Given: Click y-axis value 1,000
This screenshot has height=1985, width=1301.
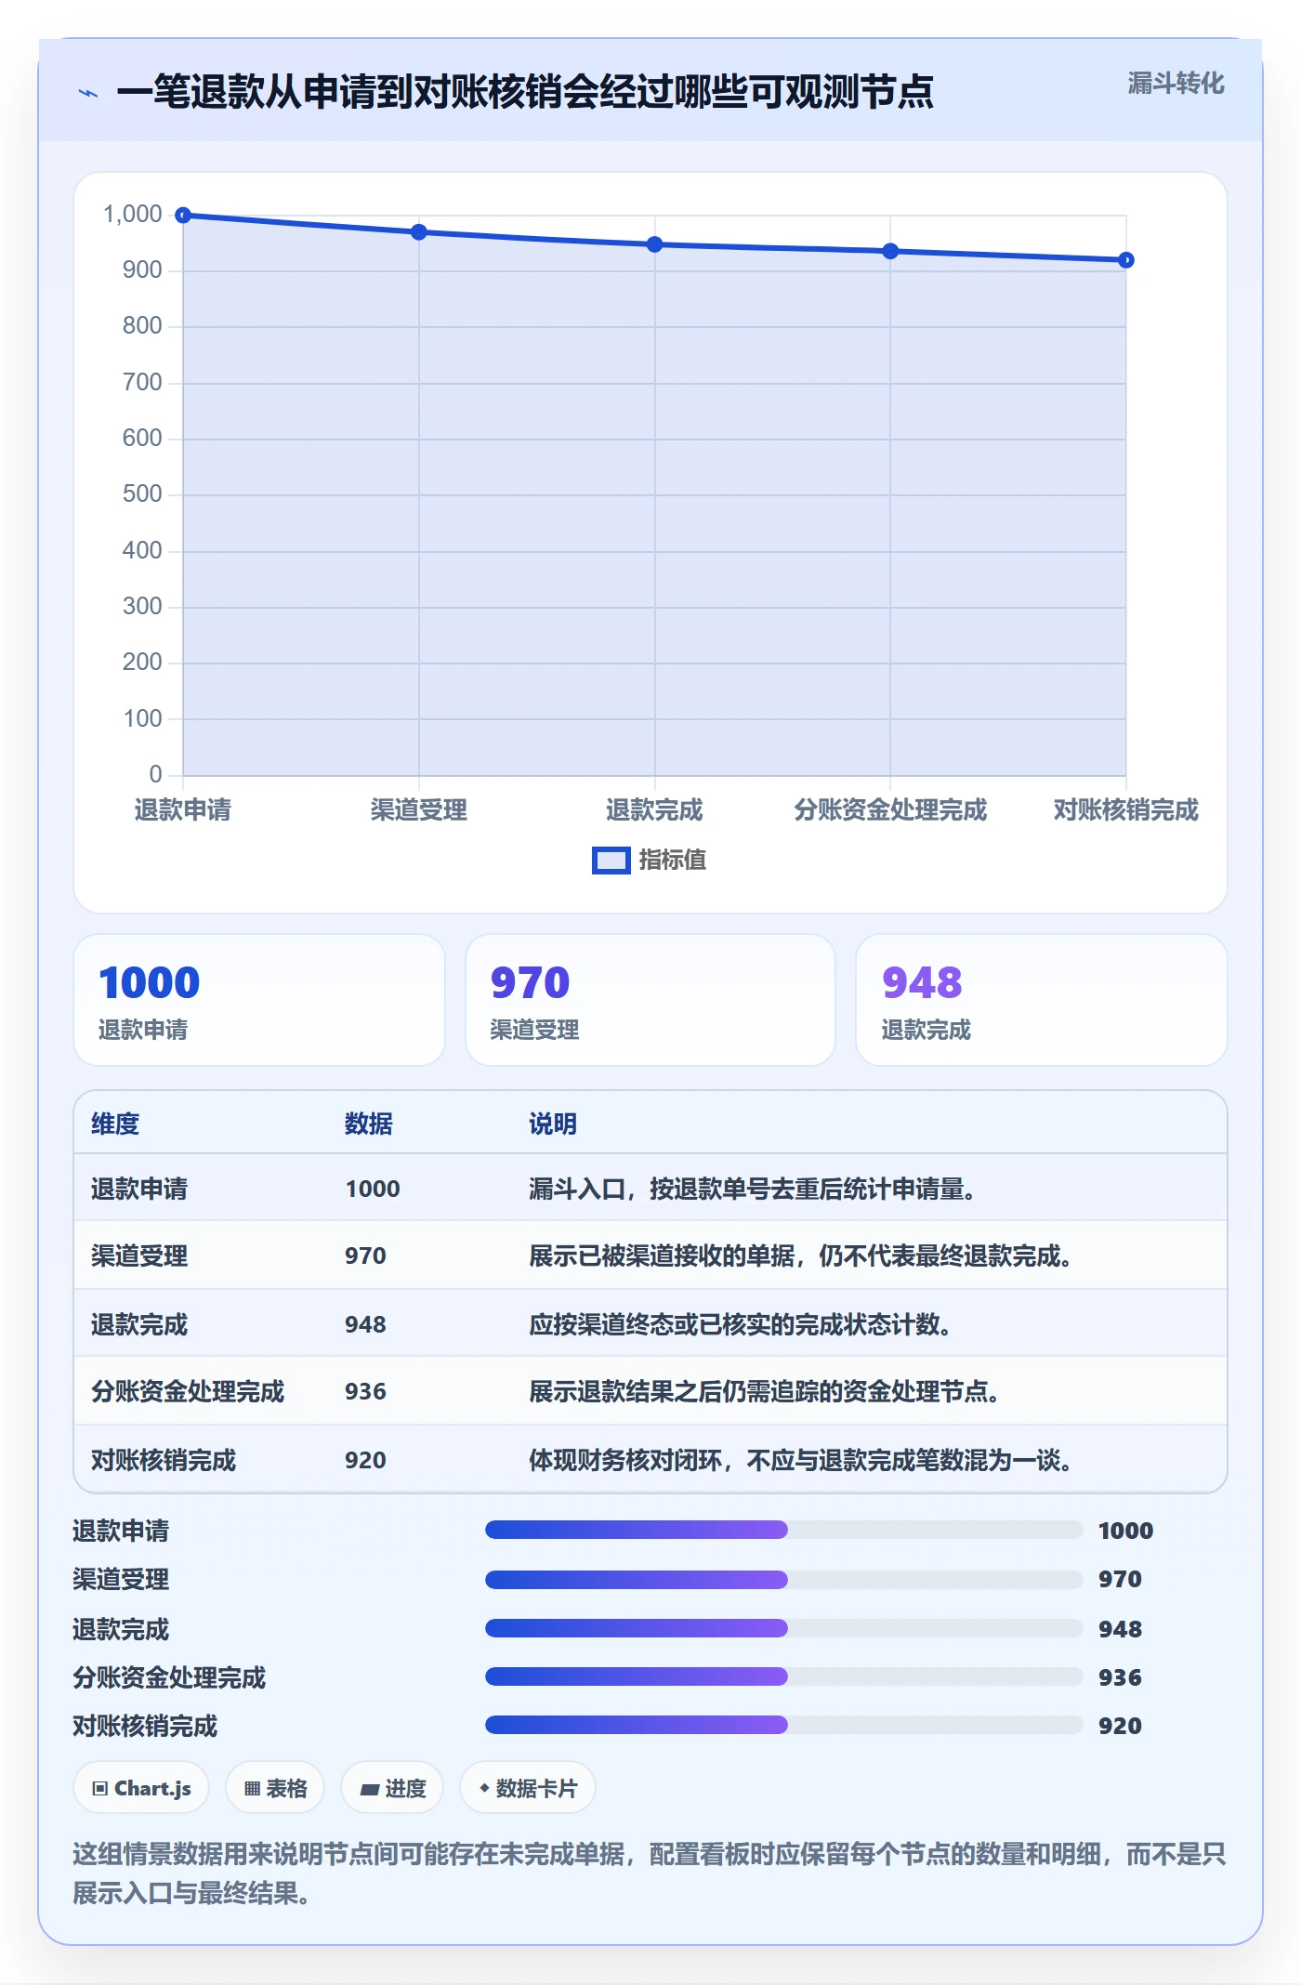Looking at the screenshot, I should [x=133, y=215].
